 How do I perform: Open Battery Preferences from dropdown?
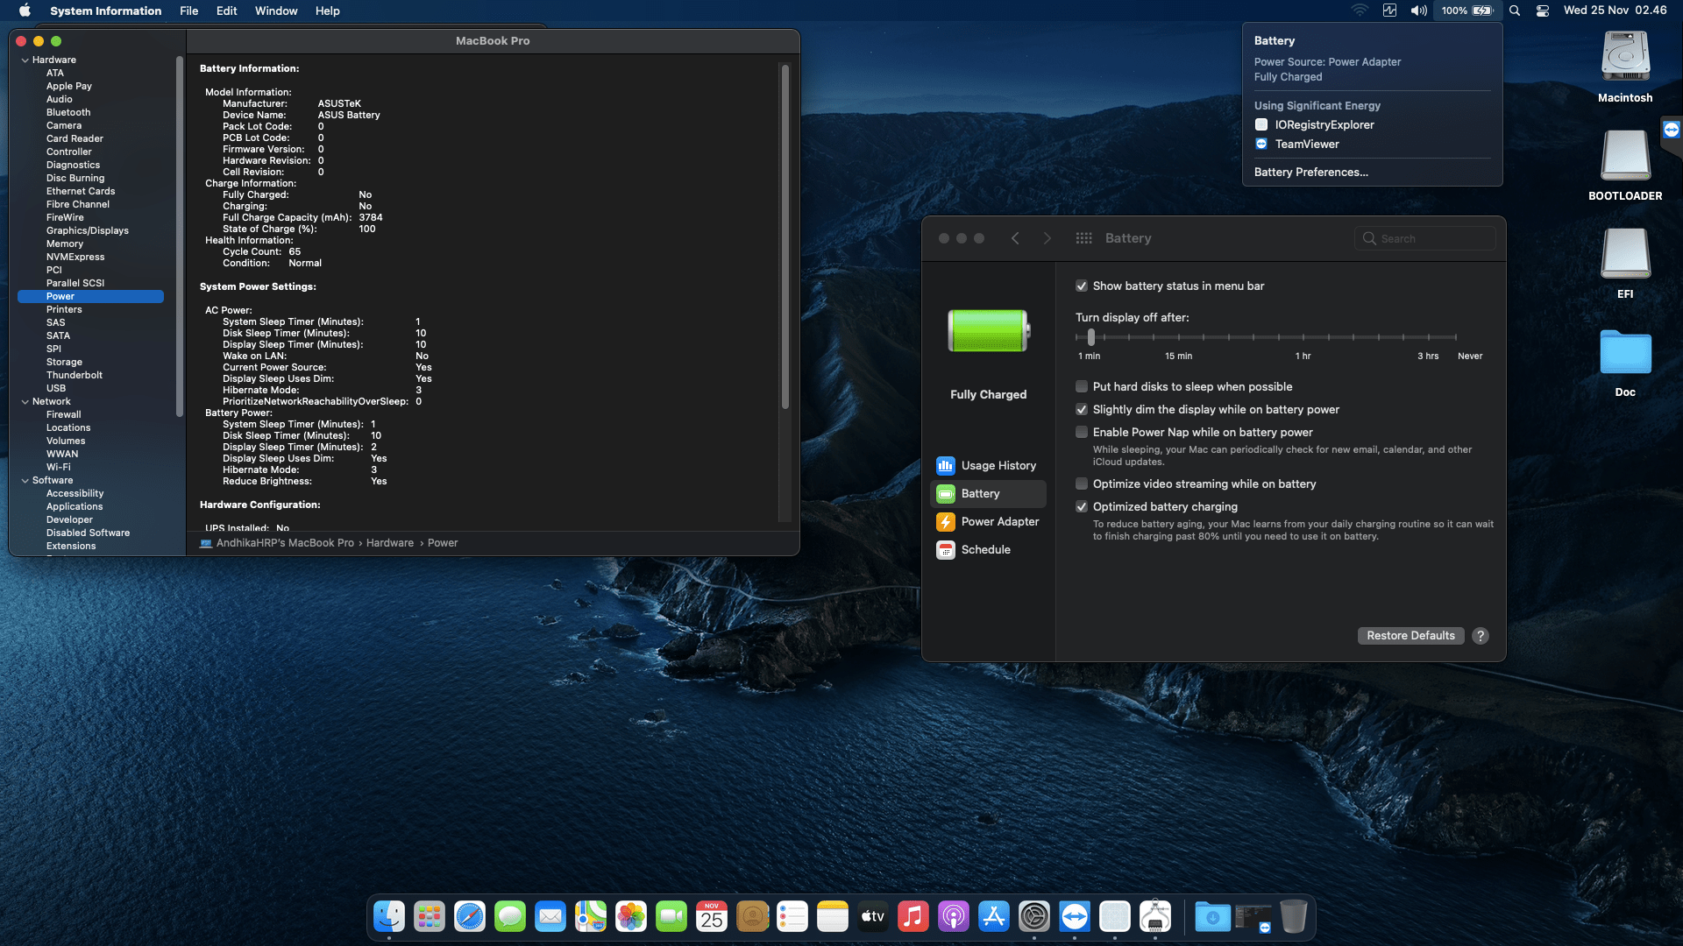[x=1310, y=173]
